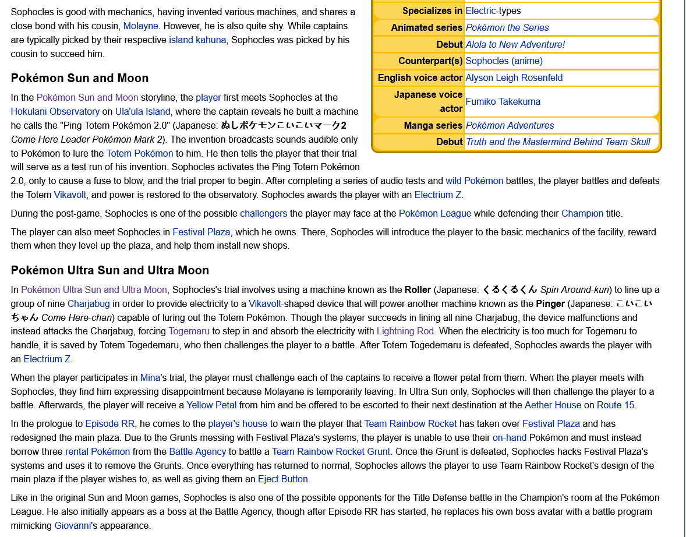This screenshot has width=686, height=537.
Task: Open Mina's trial link
Action: coord(150,377)
